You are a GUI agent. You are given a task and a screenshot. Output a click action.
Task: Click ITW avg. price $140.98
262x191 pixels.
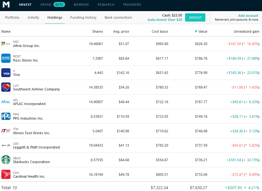coord(123,131)
